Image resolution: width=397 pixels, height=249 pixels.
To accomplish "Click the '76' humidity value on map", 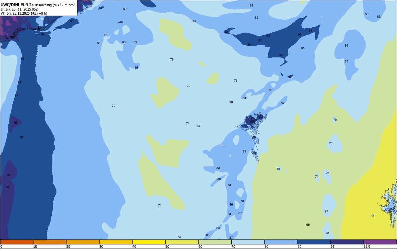I will tap(172, 60).
